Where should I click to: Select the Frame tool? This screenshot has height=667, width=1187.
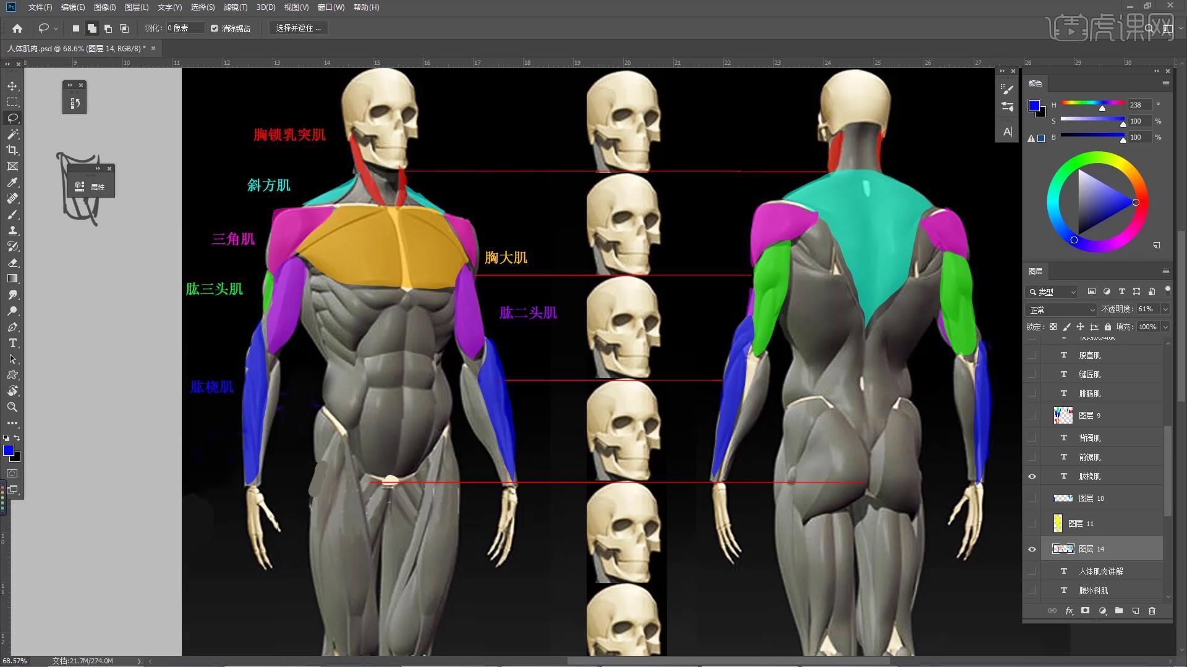click(x=12, y=166)
